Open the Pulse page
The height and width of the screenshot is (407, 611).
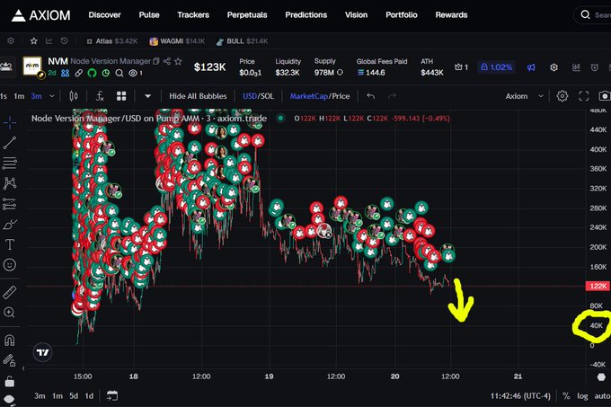click(149, 14)
